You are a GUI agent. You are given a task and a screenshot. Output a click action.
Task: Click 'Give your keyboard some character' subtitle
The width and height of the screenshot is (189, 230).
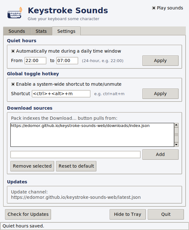tap(64, 19)
